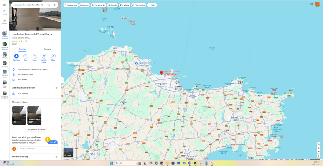The height and width of the screenshot is (166, 323).
Task: Get Directions to Jinshatan resort
Action: point(16,57)
